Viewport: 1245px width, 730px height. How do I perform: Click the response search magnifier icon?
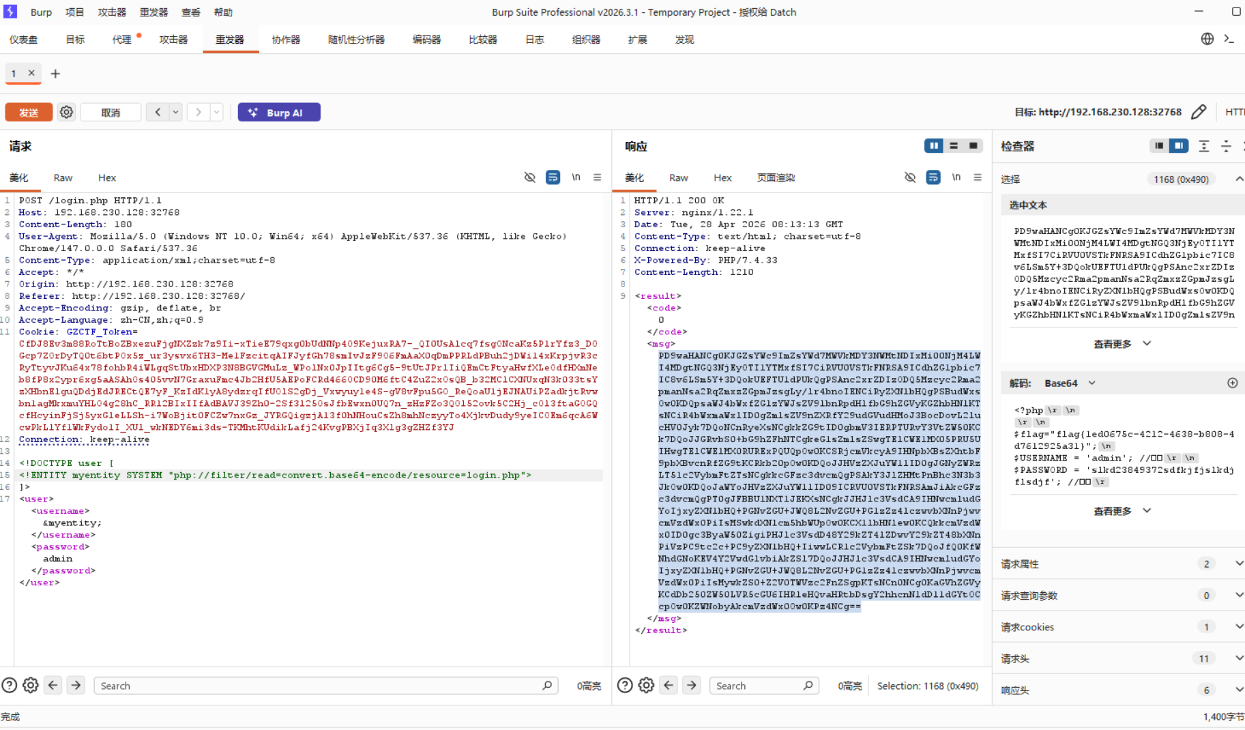point(808,685)
